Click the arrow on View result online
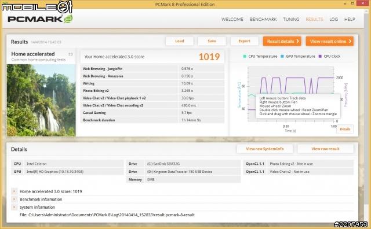This screenshot has height=229, width=371. coord(350,41)
